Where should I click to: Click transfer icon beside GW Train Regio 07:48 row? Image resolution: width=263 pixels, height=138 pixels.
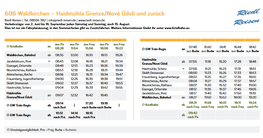click(143, 49)
